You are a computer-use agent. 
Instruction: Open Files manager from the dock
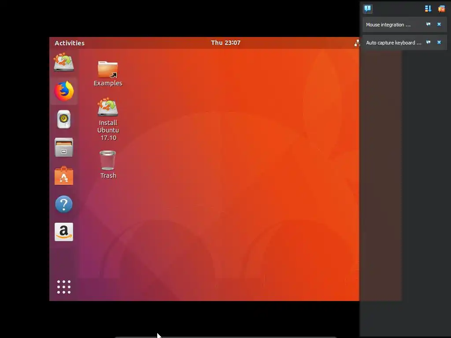[64, 147]
